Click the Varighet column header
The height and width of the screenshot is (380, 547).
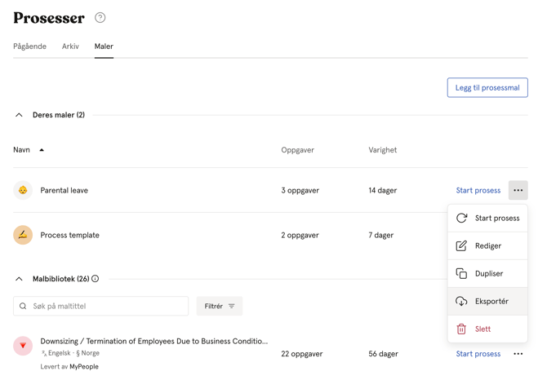(383, 150)
